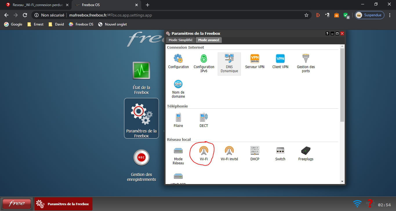
Task: Open the Google bookmark
Action: tap(13, 24)
